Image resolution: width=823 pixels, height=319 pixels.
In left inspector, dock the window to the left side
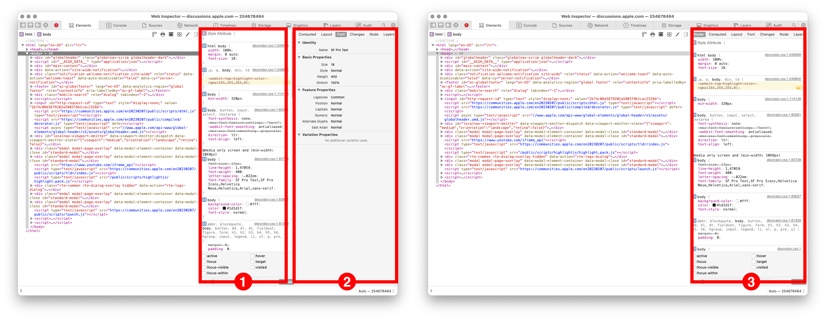[x=23, y=25]
